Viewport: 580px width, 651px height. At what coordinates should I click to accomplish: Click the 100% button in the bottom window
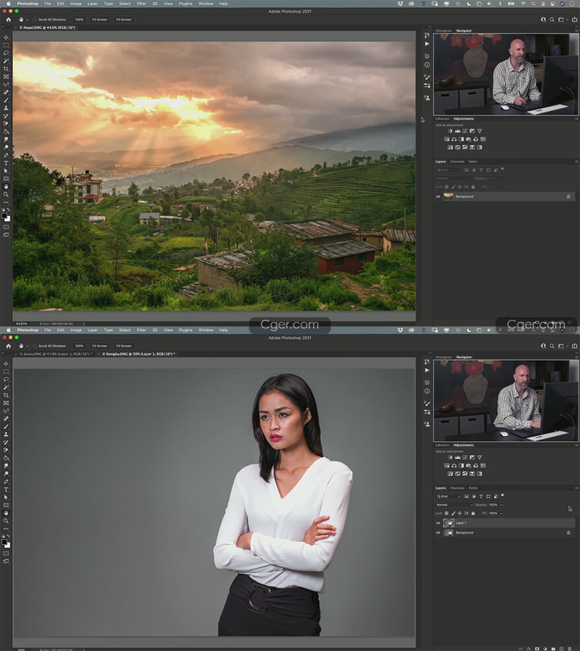click(x=79, y=346)
